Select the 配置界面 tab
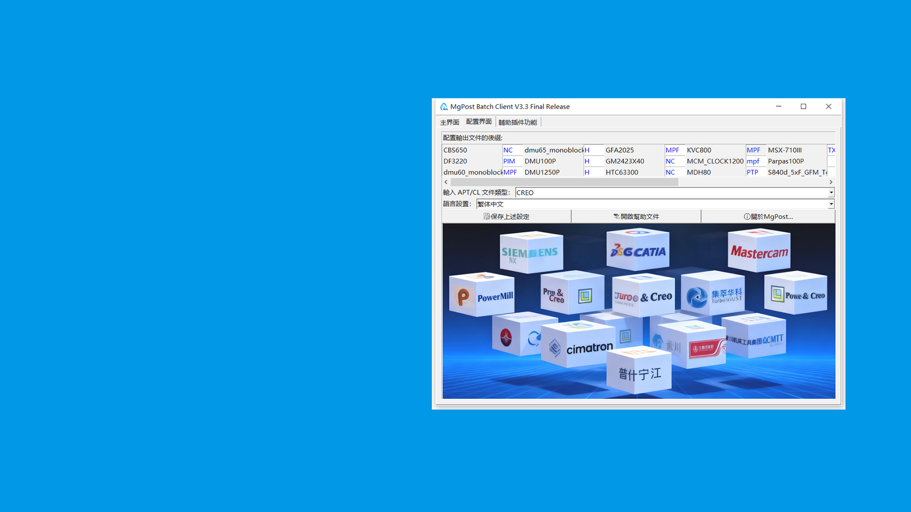Image resolution: width=911 pixels, height=512 pixels. tap(479, 122)
